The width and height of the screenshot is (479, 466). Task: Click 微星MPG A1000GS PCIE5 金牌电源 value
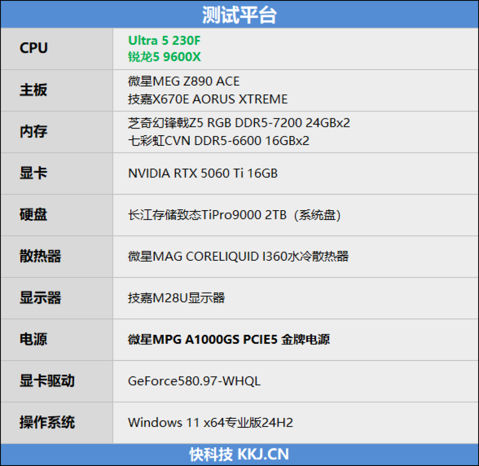coord(229,339)
